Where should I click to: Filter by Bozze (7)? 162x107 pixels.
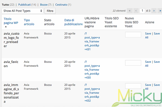pyautogui.click(x=46, y=5)
